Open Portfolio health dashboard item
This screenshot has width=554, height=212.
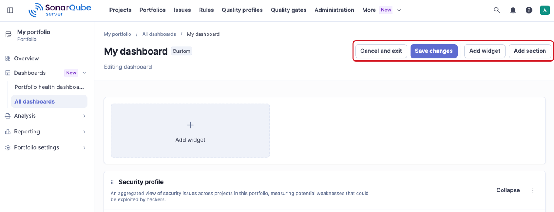point(49,87)
